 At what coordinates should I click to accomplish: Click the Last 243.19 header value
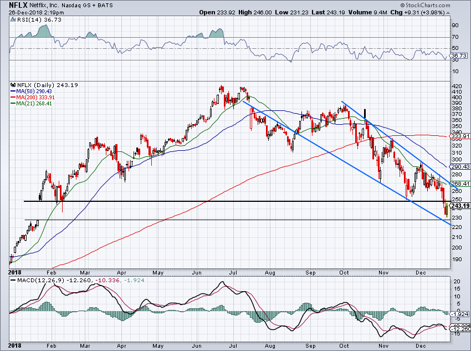click(x=329, y=12)
